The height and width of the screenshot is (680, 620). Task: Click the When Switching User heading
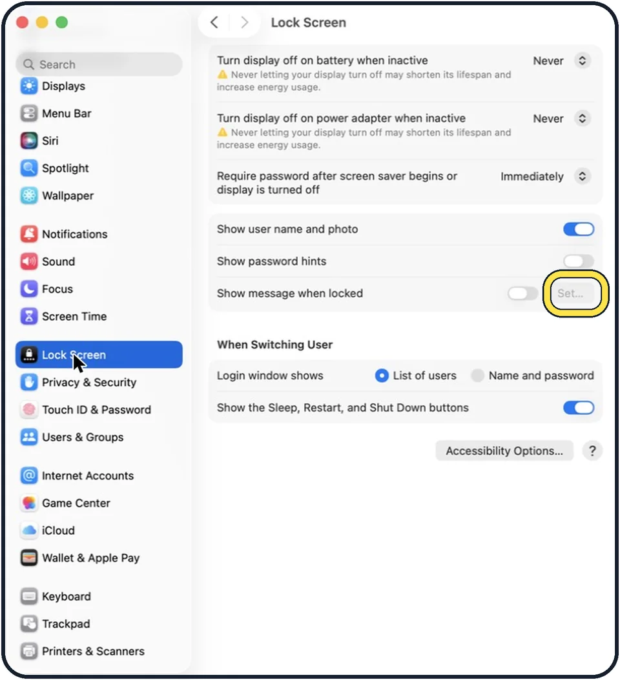click(x=275, y=345)
